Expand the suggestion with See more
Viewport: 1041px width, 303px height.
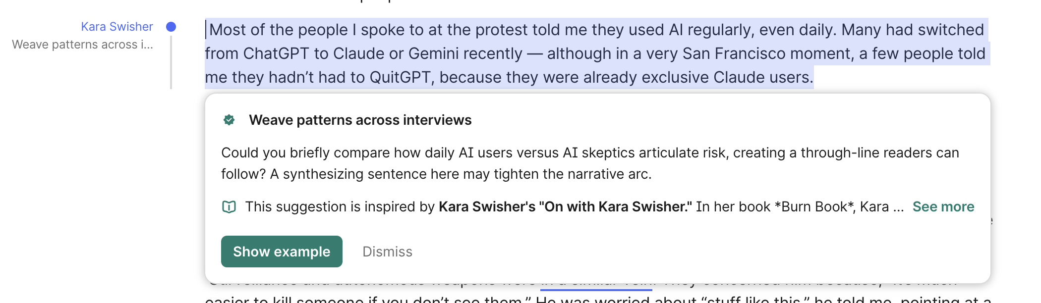point(943,207)
